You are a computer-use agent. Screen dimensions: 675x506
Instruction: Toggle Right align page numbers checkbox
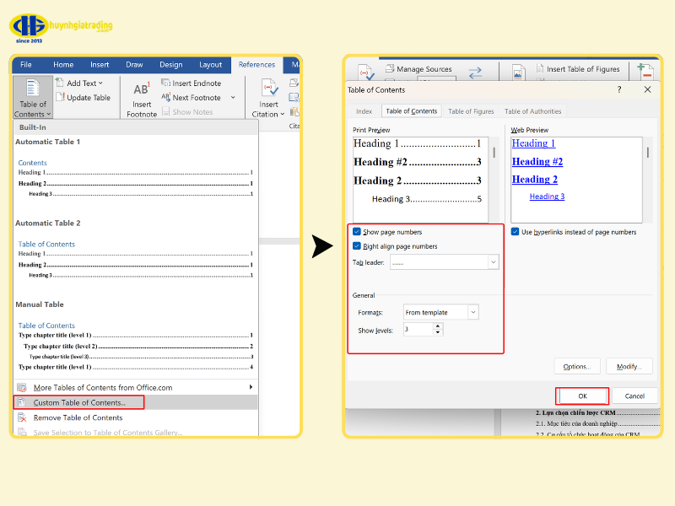[x=358, y=246]
